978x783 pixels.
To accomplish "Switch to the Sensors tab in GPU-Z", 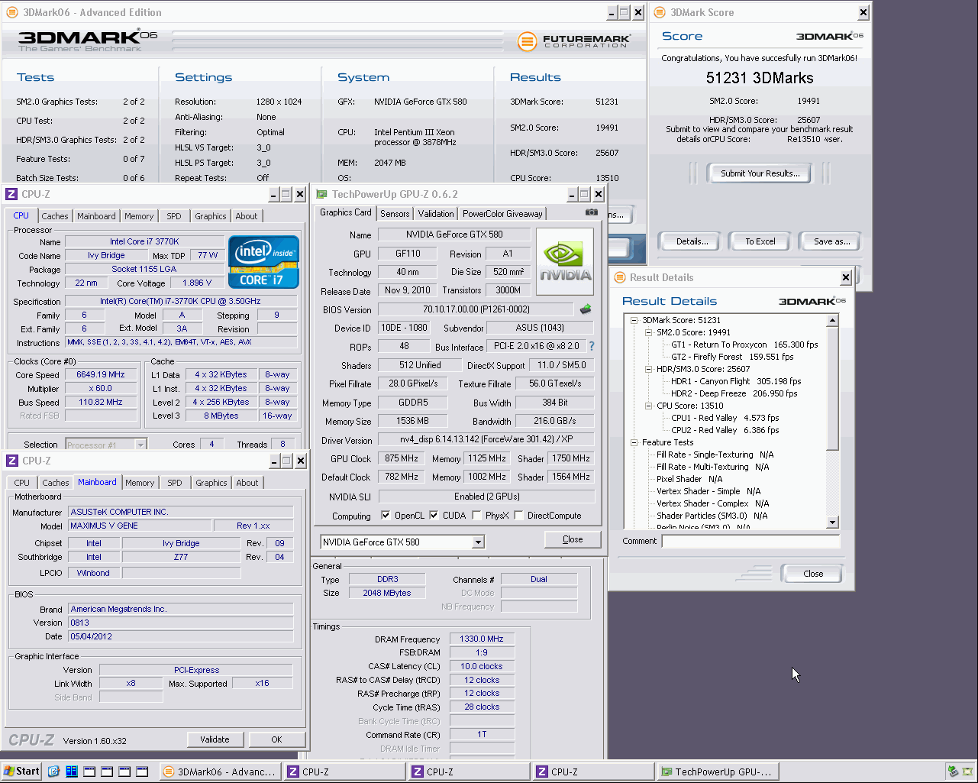I will pos(395,214).
